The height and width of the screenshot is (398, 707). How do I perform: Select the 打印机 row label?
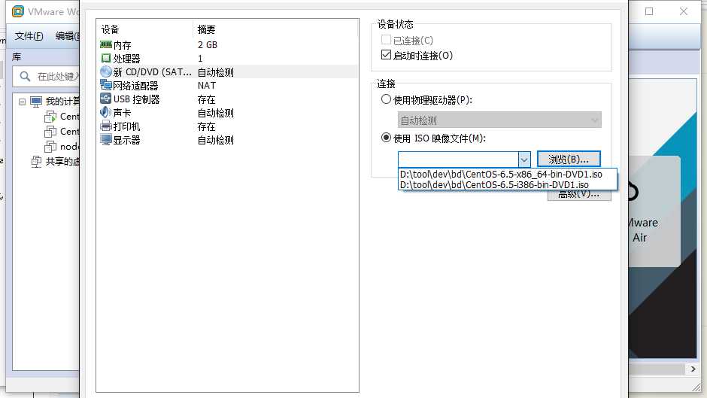[126, 126]
